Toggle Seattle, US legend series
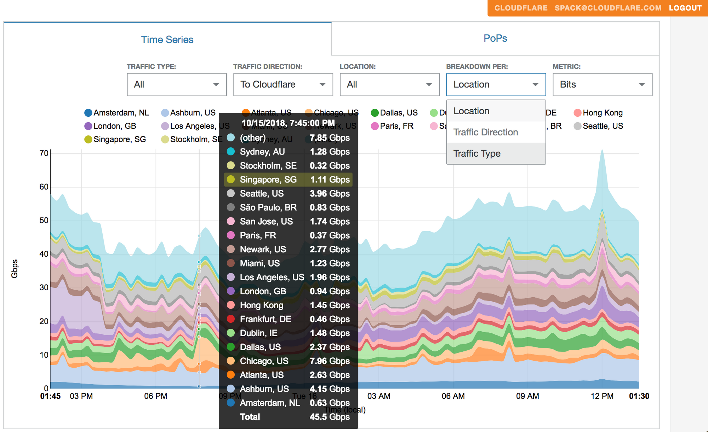Viewport: 708px width, 432px height. 599,126
